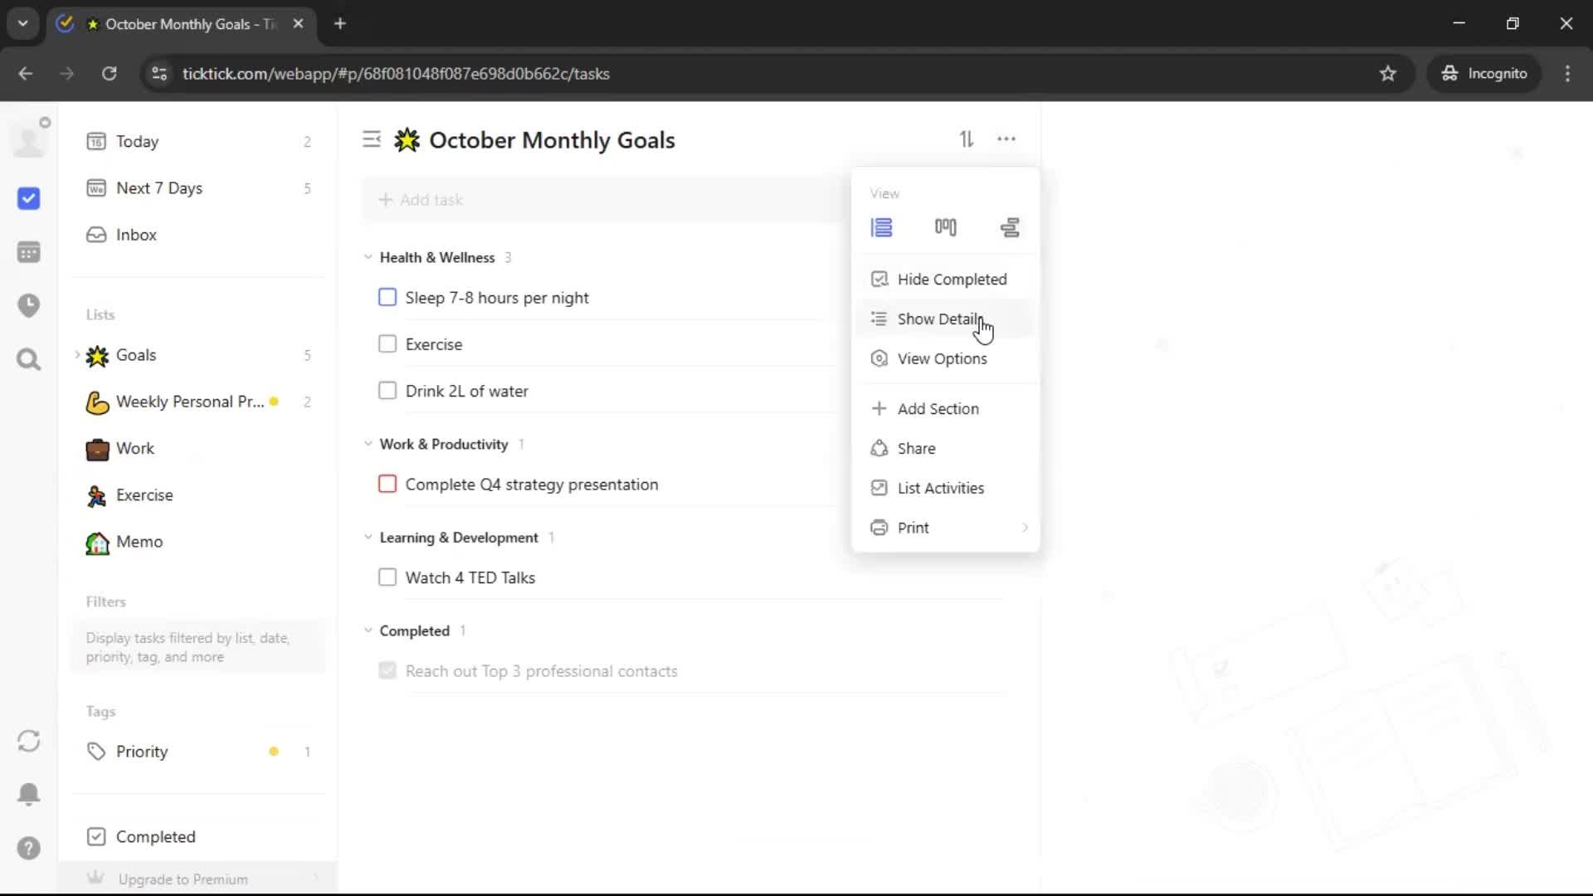Select the List view icon
The width and height of the screenshot is (1593, 896).
881,227
